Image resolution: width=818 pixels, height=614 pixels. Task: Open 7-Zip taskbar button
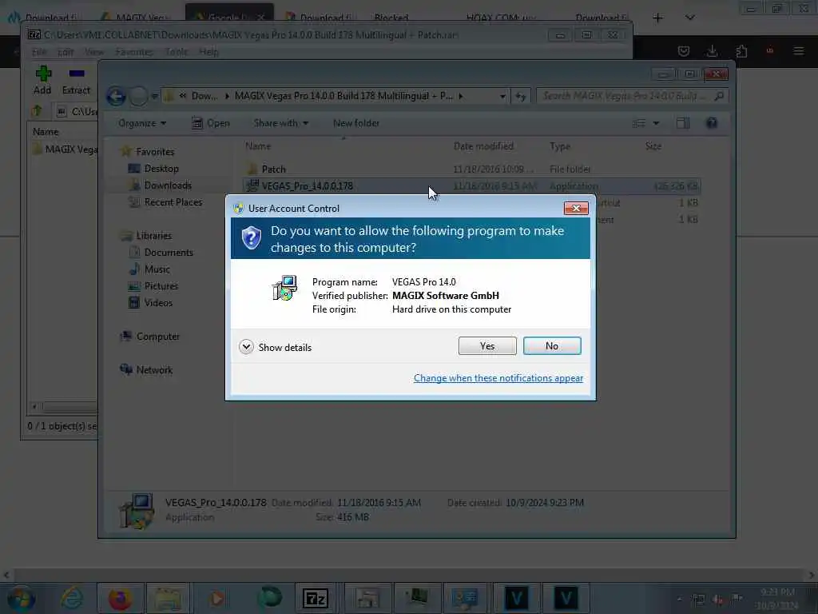(x=315, y=598)
